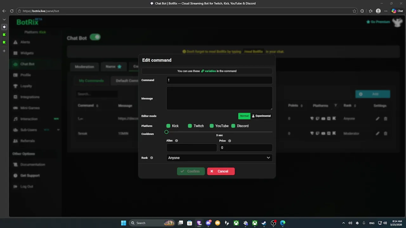Click the Rank info icon
Viewport: 406px width, 228px height.
point(151,158)
